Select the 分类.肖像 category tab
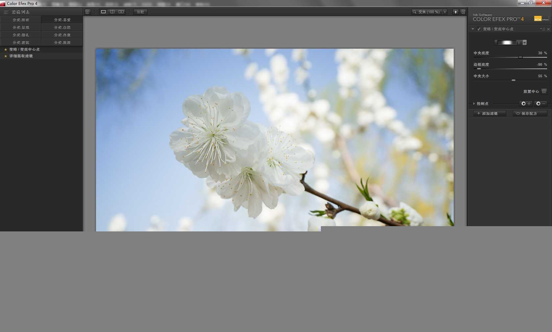The height and width of the screenshot is (332, 552). (x=62, y=35)
